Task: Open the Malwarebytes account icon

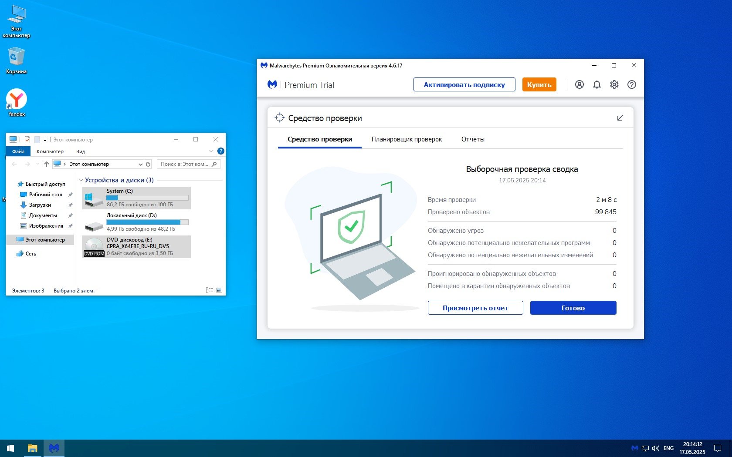Action: [579, 84]
